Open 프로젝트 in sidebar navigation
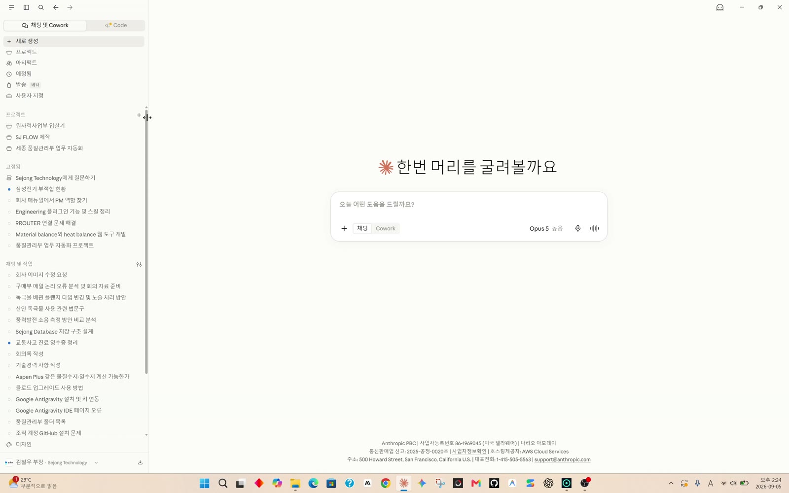Screen dimensions: 789x493 click(x=74, y=52)
